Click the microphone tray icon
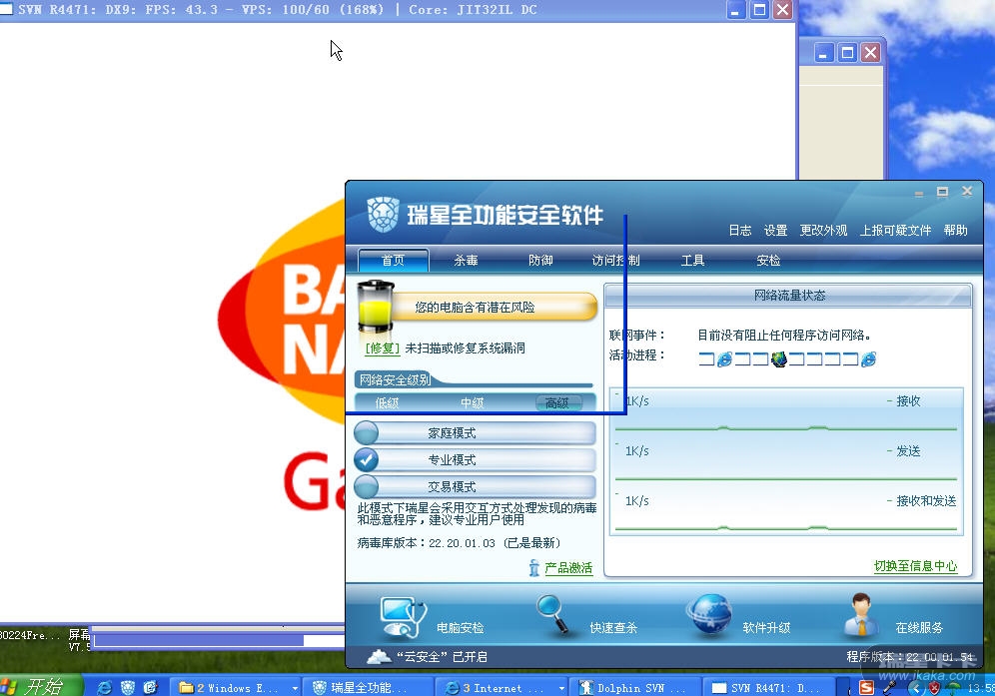This screenshot has height=696, width=995. click(x=890, y=688)
